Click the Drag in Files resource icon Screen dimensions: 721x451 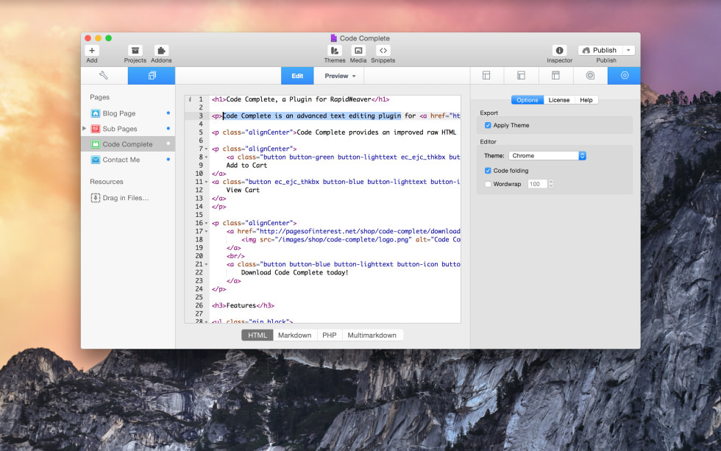click(x=95, y=198)
